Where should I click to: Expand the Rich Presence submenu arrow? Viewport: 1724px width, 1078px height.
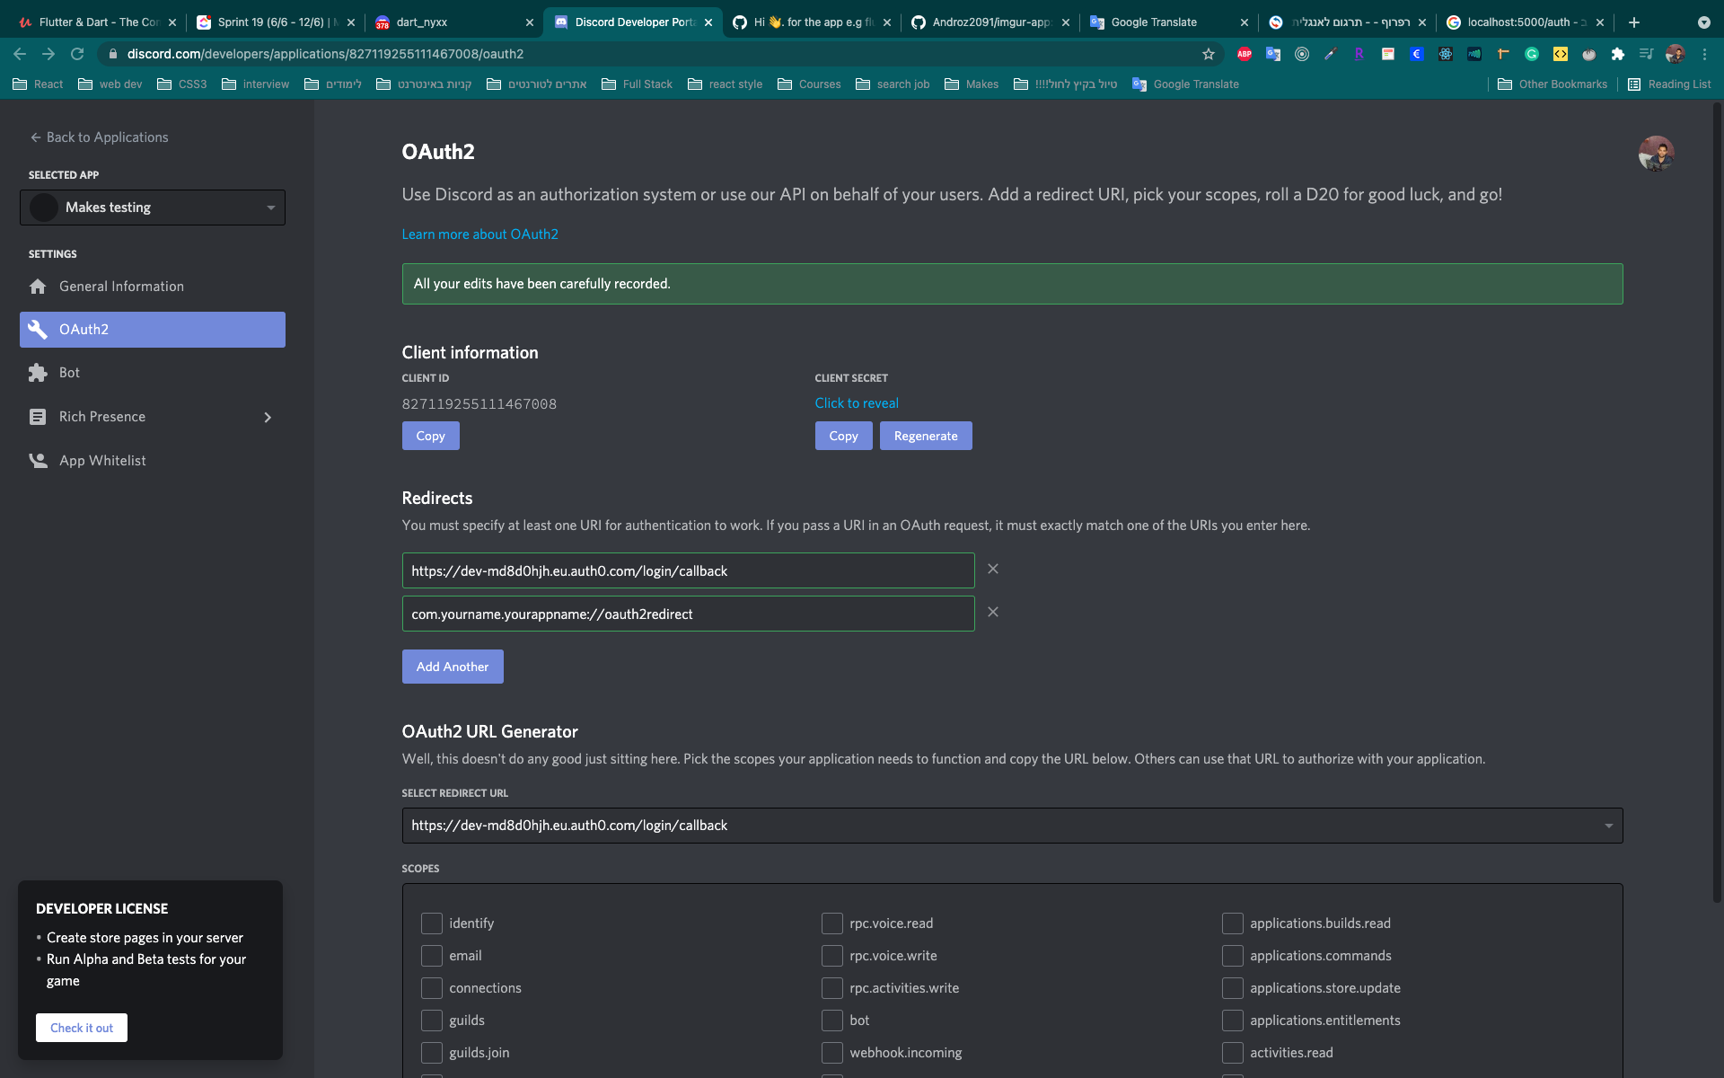[x=268, y=417]
